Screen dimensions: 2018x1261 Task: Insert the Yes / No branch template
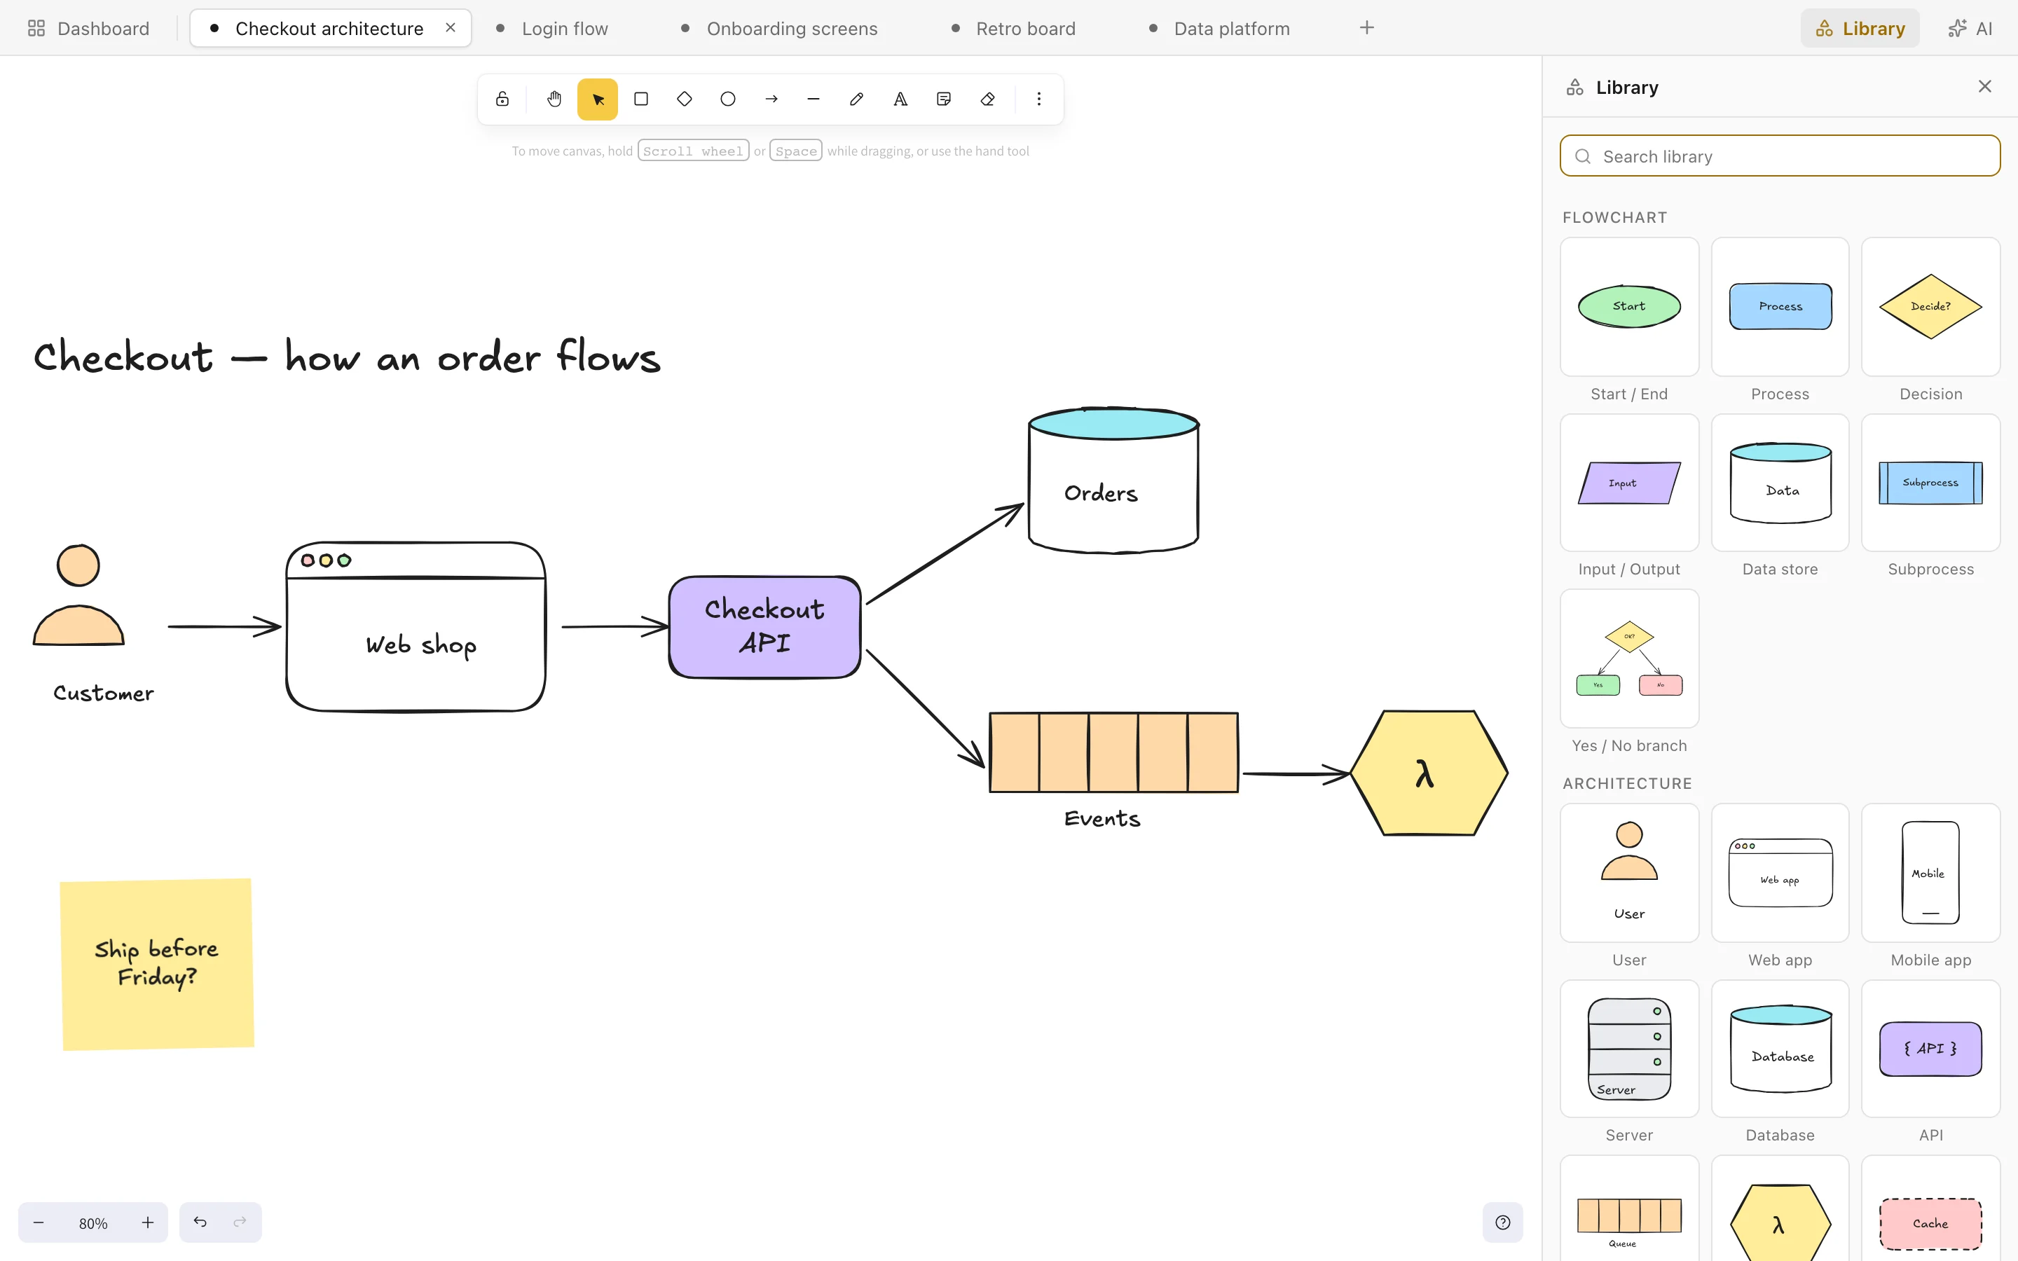[1628, 659]
